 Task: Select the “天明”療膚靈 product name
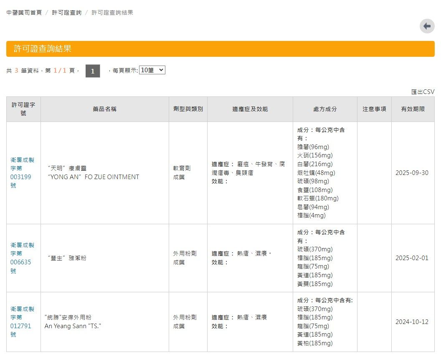click(67, 168)
